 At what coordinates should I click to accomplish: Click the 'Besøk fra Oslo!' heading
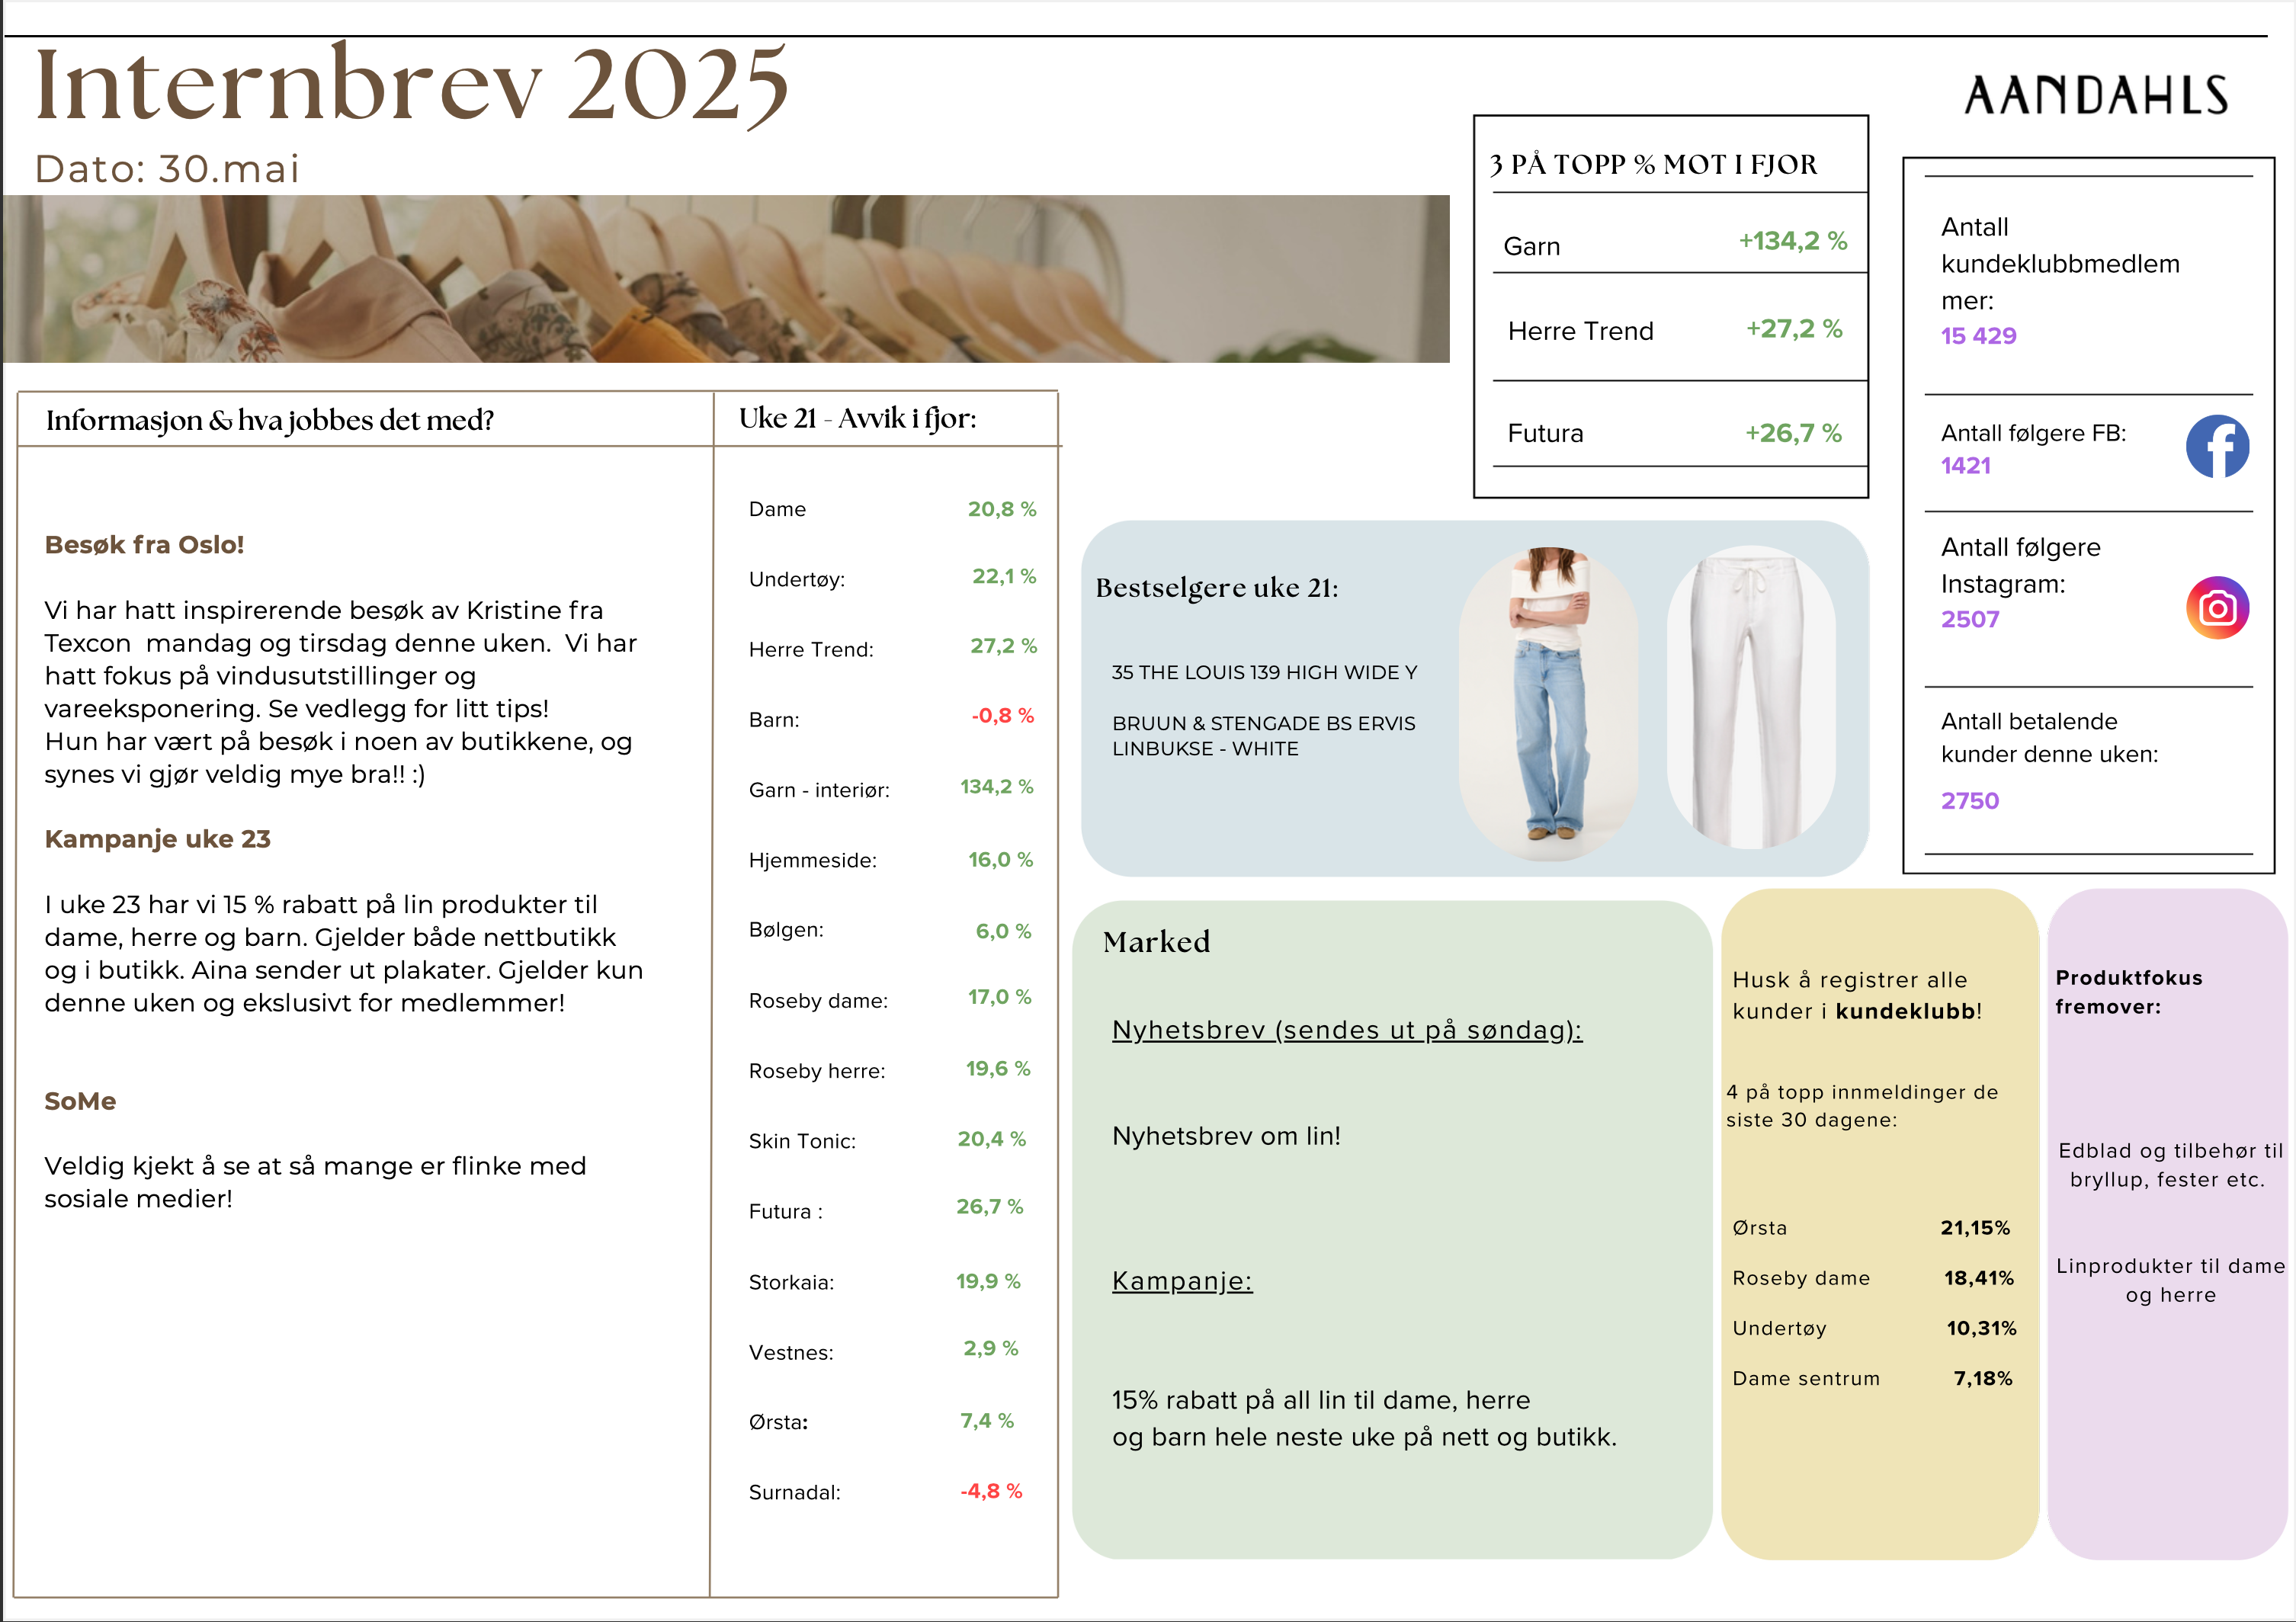click(144, 545)
